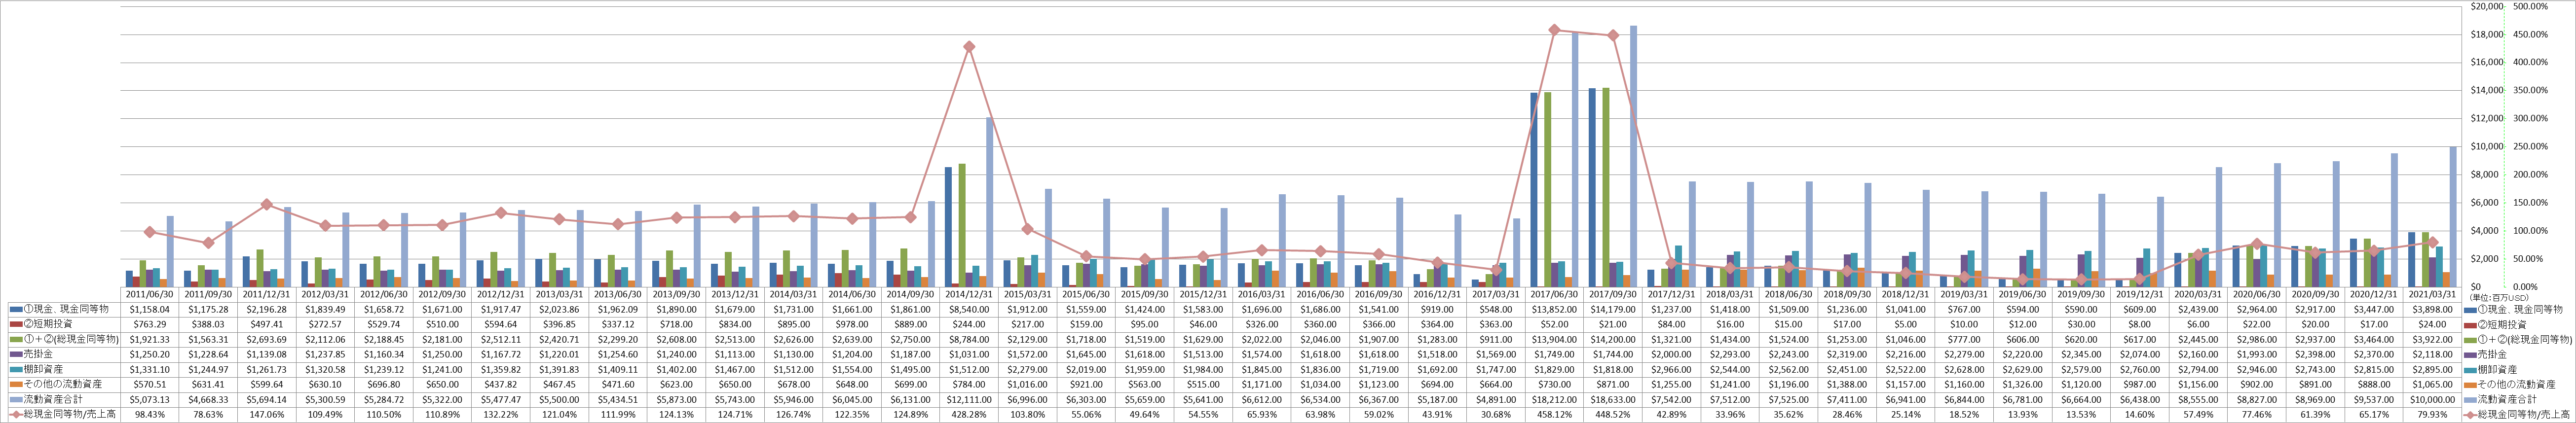Click the $14,179.00 cash cell
Screen dimensions: 2576x423
(x=1613, y=310)
